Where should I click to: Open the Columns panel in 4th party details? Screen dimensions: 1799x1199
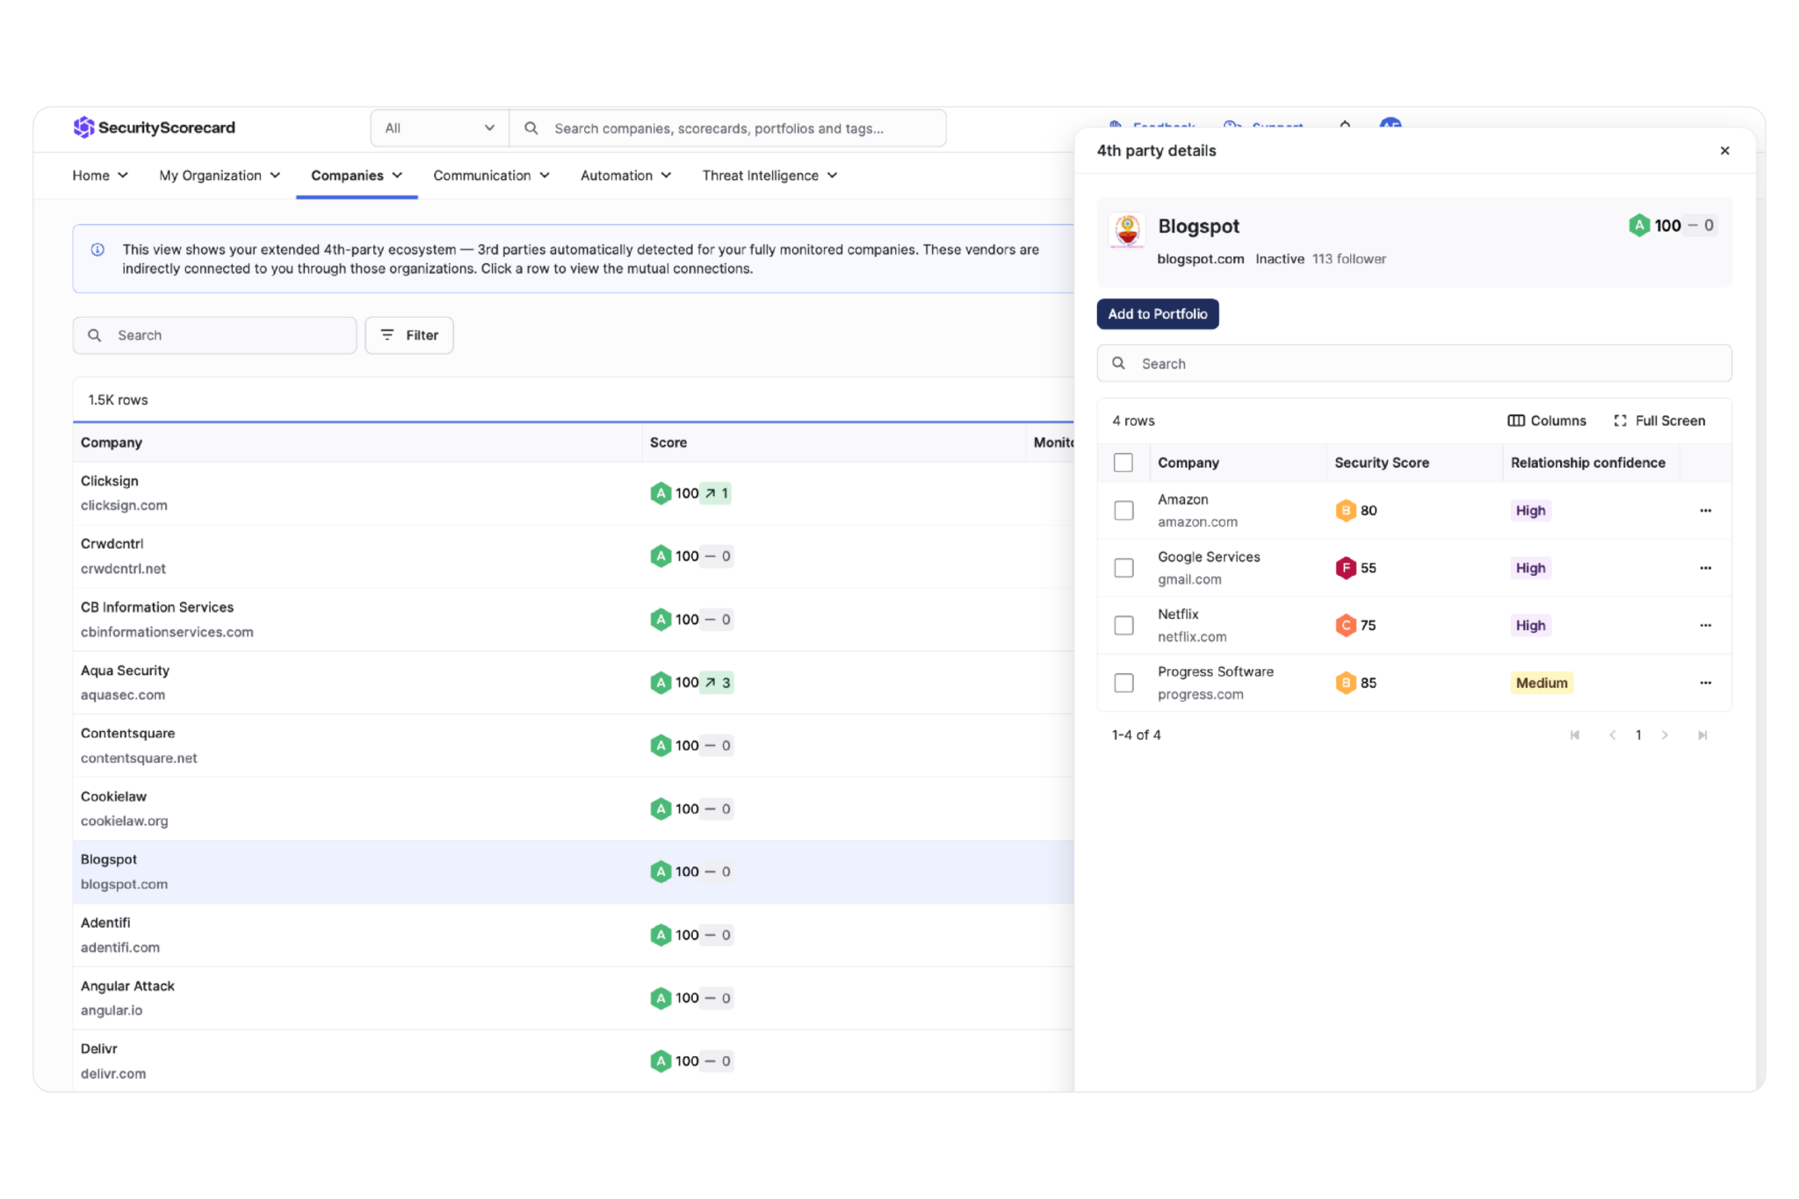[1547, 420]
